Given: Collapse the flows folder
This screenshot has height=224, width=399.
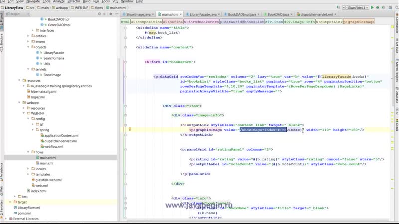Looking at the screenshot, I should pos(28,152).
